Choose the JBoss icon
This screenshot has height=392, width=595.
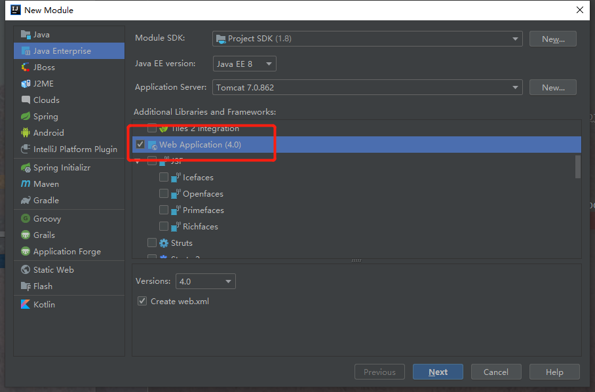26,67
